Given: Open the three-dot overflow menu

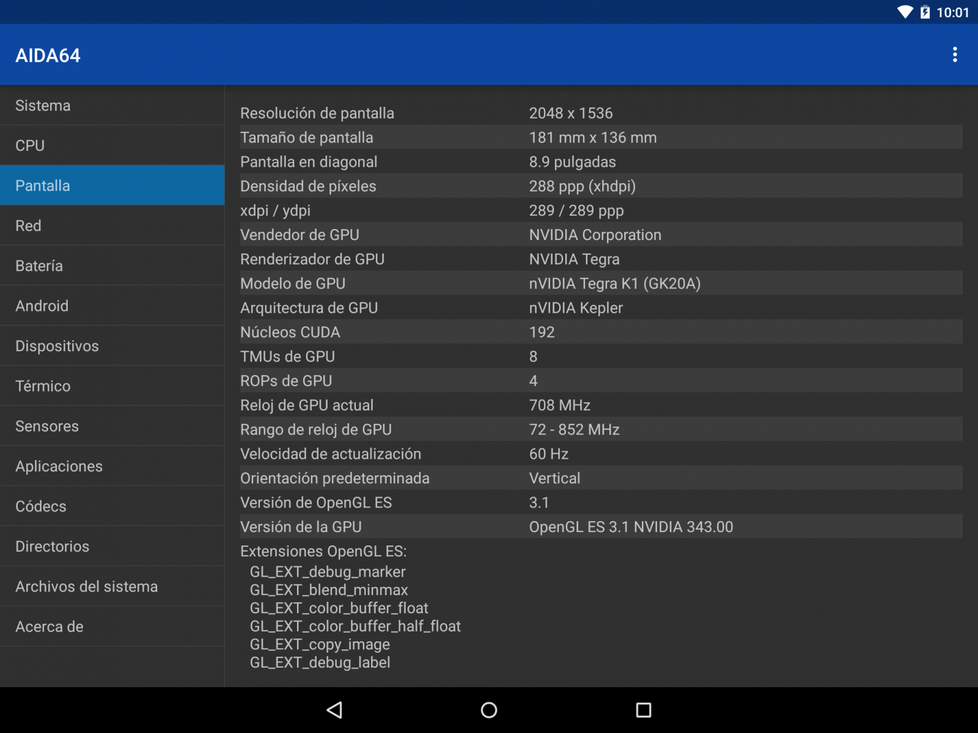Looking at the screenshot, I should click(x=954, y=55).
